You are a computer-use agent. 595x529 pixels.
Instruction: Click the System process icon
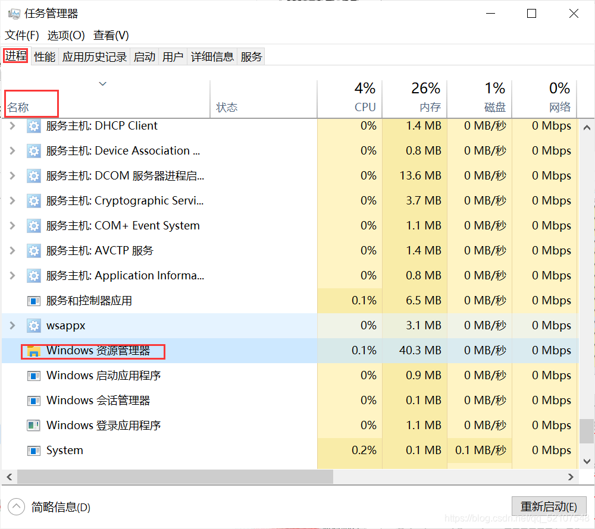coord(34,451)
